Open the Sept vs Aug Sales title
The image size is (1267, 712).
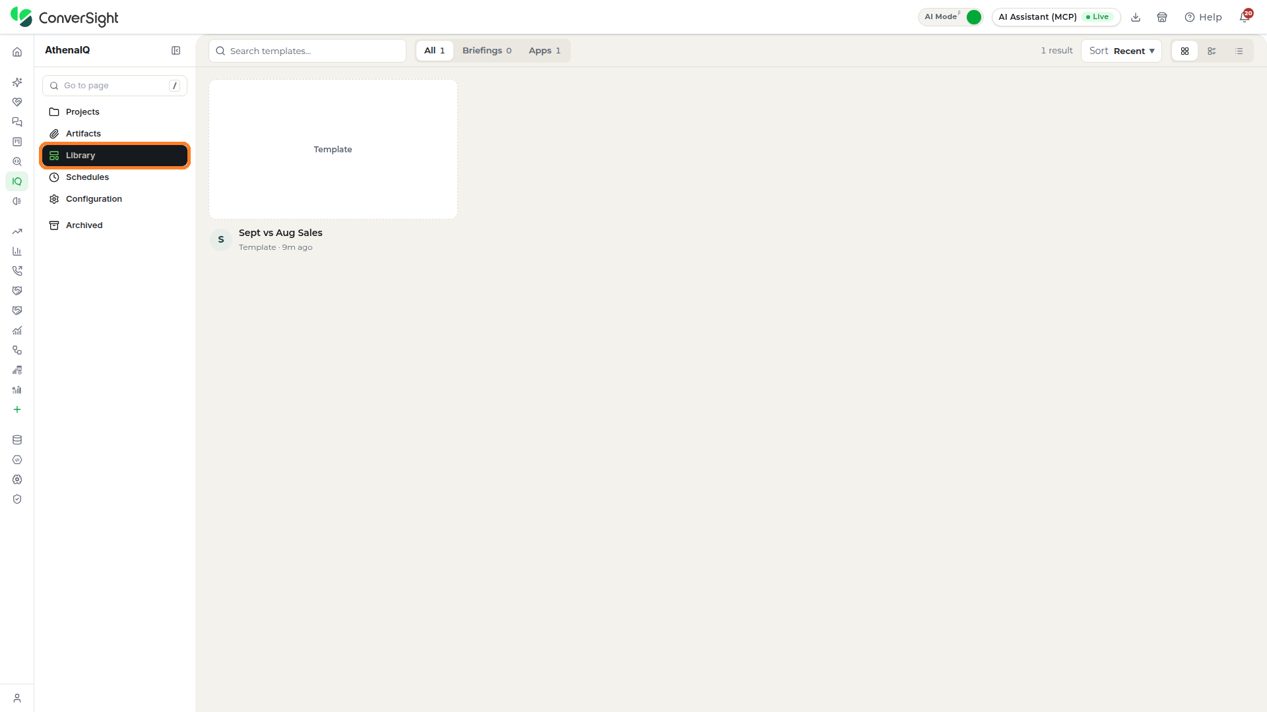(x=280, y=233)
